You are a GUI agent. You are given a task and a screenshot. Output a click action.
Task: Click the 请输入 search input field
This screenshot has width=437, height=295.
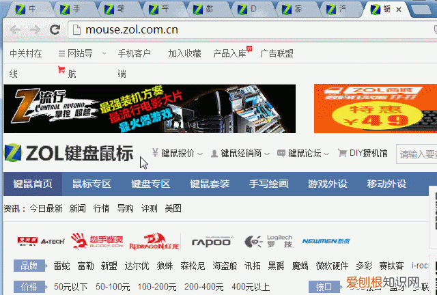pyautogui.click(x=417, y=154)
